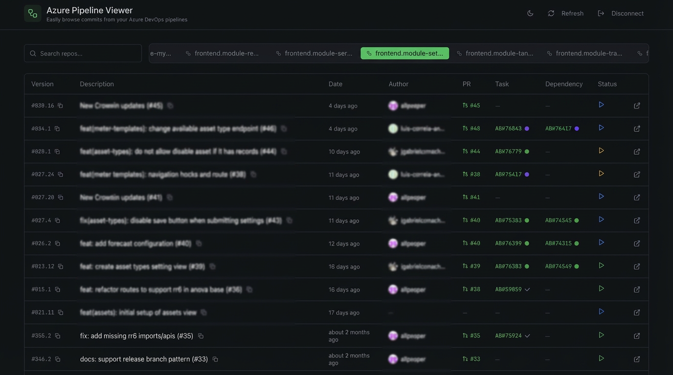
Task: Expand the chevron next to AB#59859
Action: [x=527, y=289]
